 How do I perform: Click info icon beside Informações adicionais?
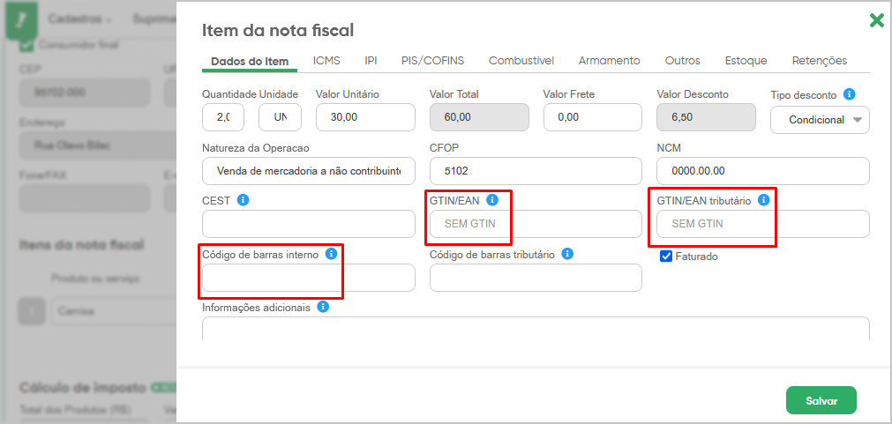point(323,307)
